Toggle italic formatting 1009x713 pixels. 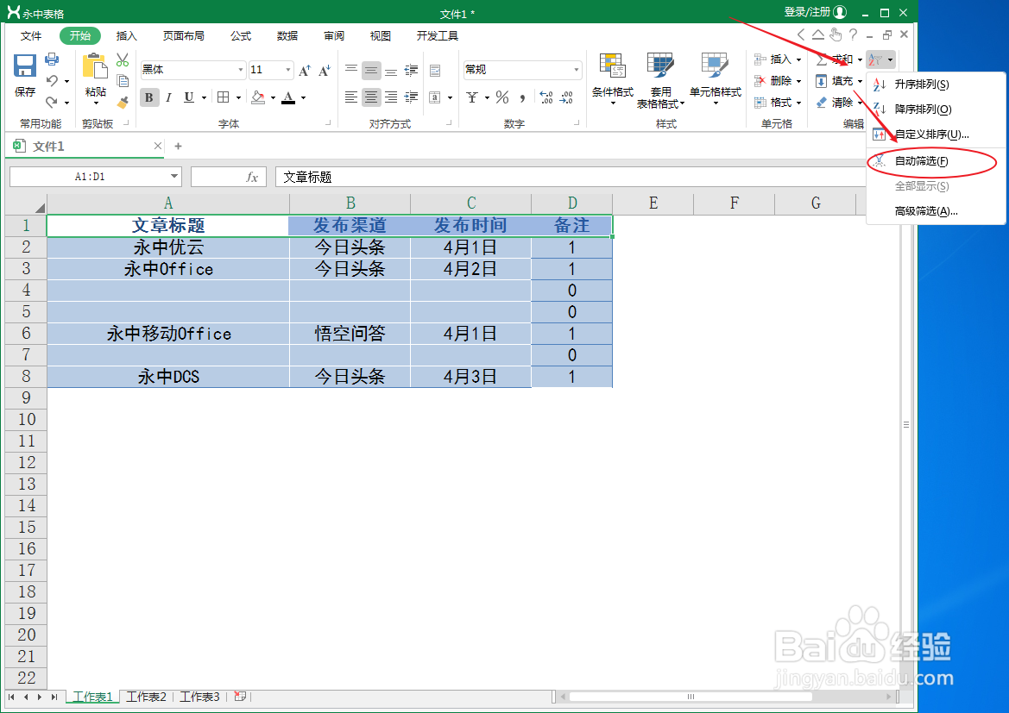167,97
